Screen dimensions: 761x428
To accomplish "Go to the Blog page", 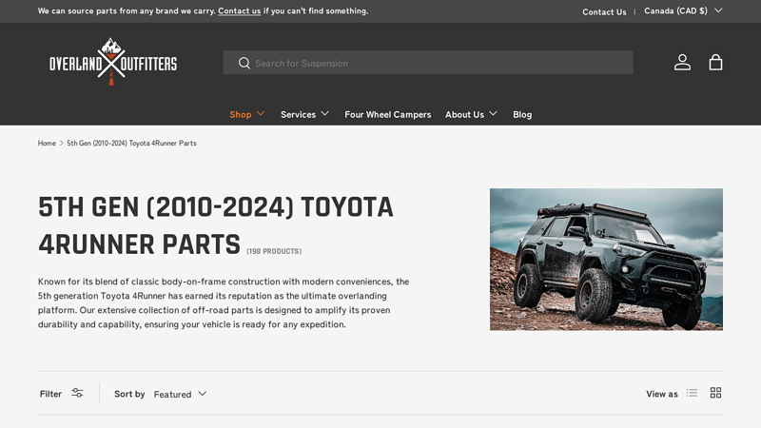I will click(x=522, y=114).
